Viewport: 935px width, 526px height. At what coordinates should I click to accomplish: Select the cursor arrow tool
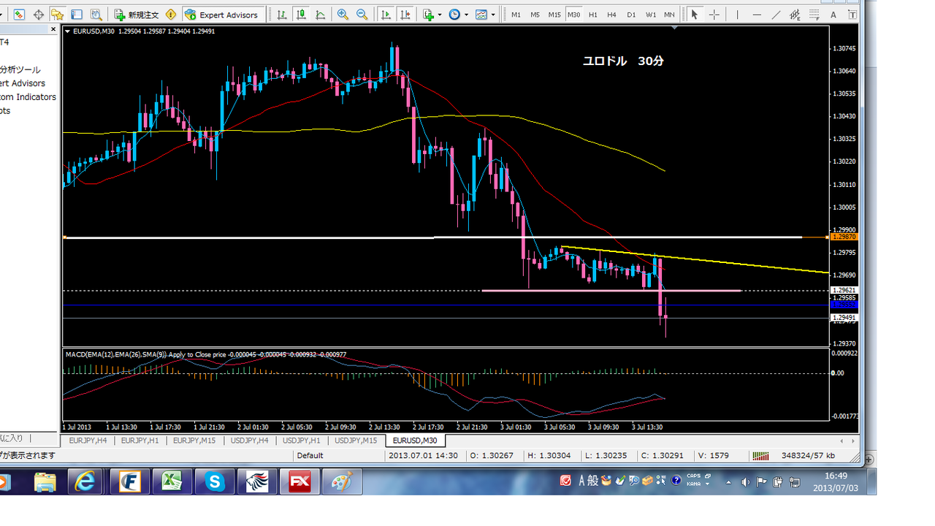point(694,15)
